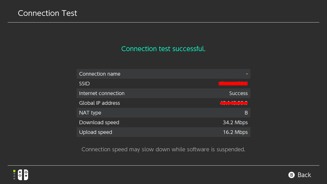Viewport: 327px width, 184px height.
Task: Select the SSID row
Action: [x=163, y=84]
